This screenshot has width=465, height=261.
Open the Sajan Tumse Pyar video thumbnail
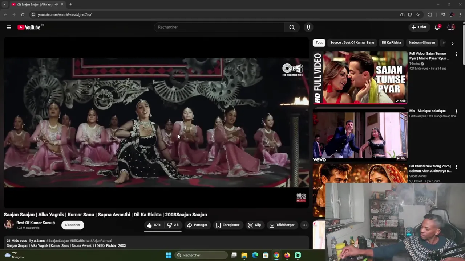coord(360,78)
